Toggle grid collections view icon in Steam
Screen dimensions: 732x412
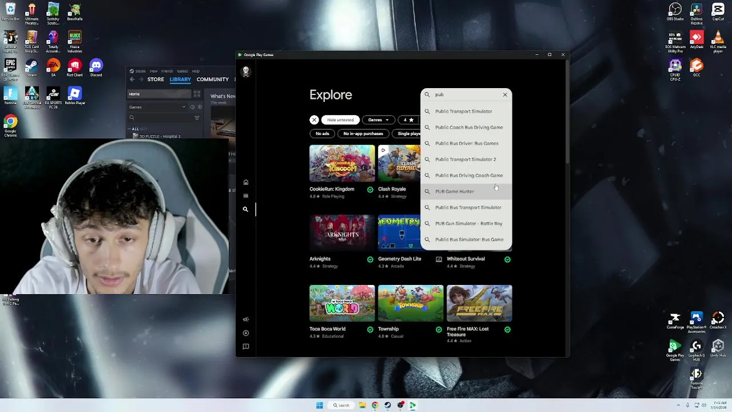tap(197, 94)
